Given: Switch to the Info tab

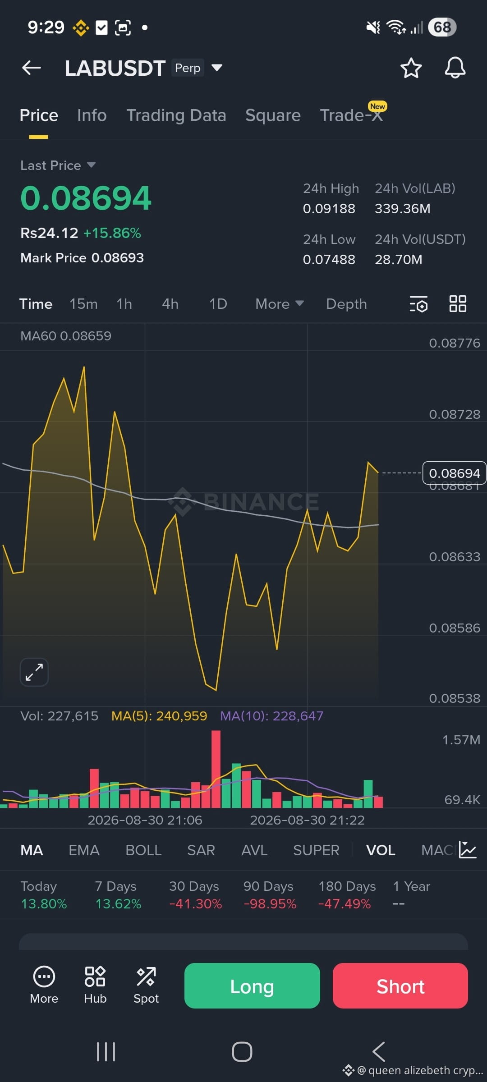Looking at the screenshot, I should [x=92, y=115].
